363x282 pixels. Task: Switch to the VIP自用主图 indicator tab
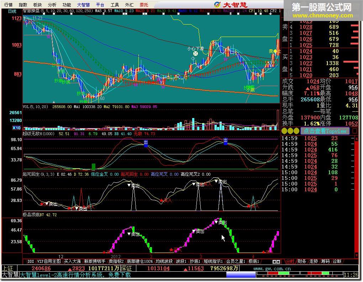pos(49,261)
